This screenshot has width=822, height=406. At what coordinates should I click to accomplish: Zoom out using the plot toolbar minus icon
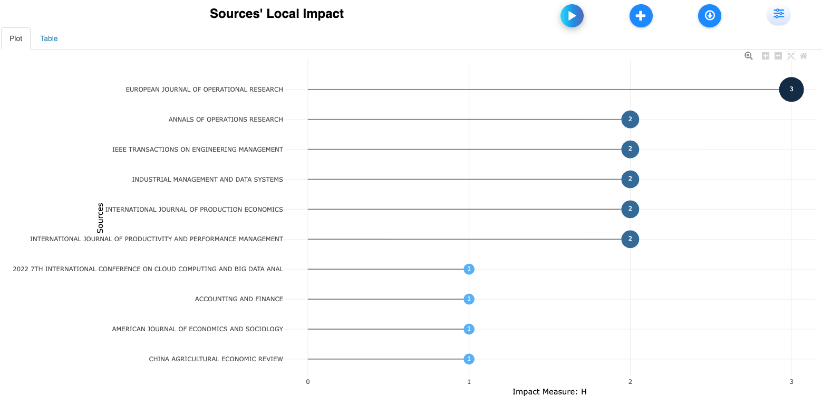coord(778,56)
